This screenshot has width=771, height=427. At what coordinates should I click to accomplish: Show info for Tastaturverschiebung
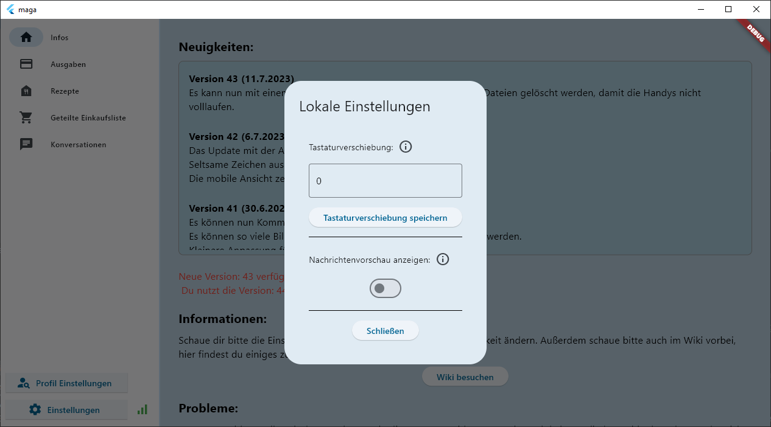406,147
